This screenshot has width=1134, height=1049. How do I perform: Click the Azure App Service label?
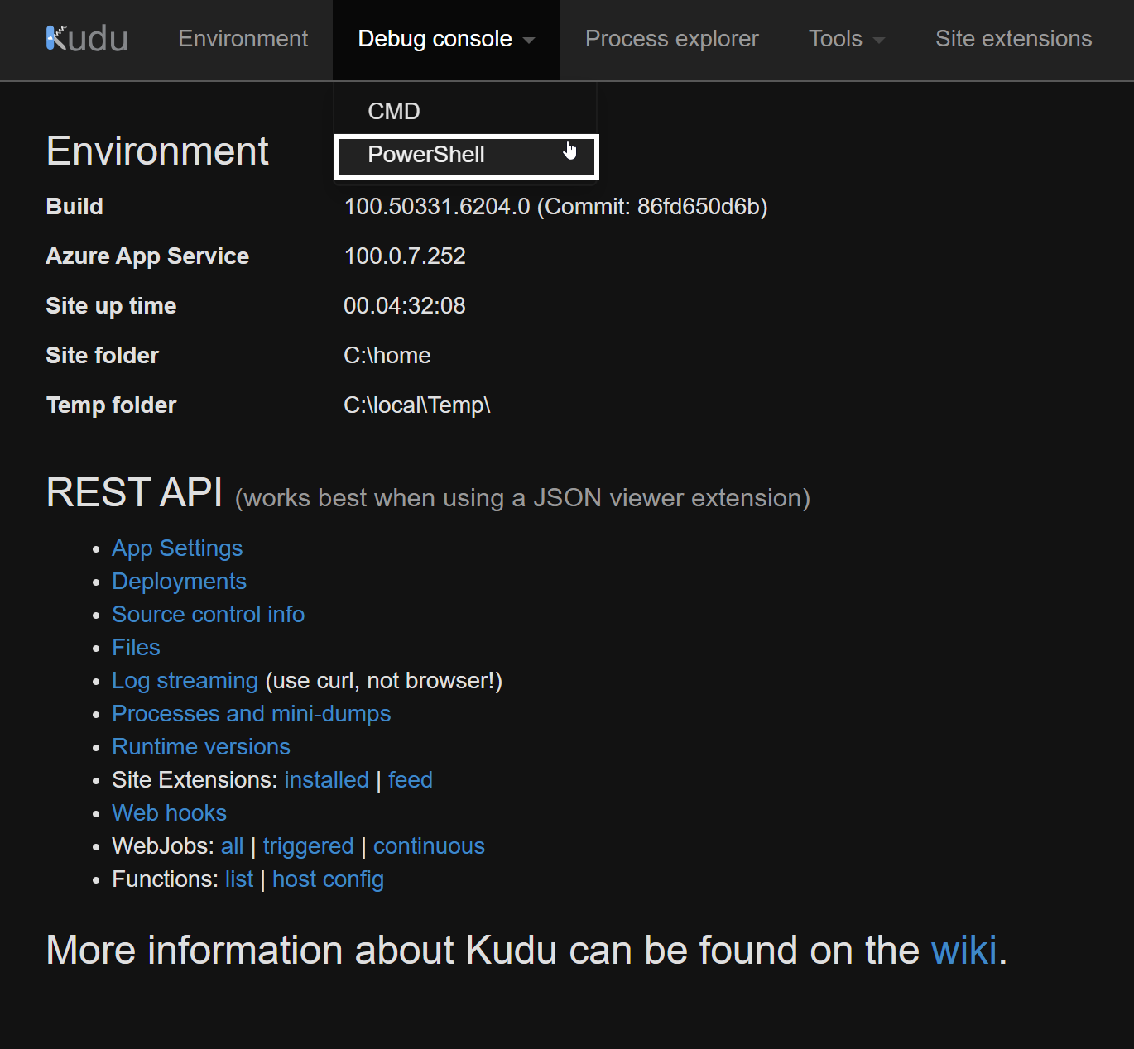[147, 256]
